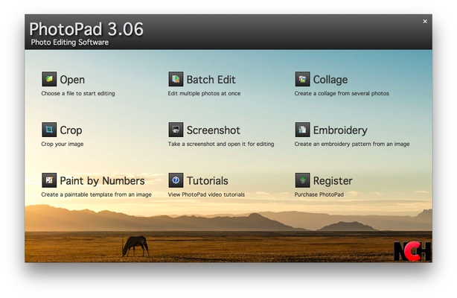Select the Paint by Numbers title label
457x298 pixels.
pyautogui.click(x=102, y=181)
